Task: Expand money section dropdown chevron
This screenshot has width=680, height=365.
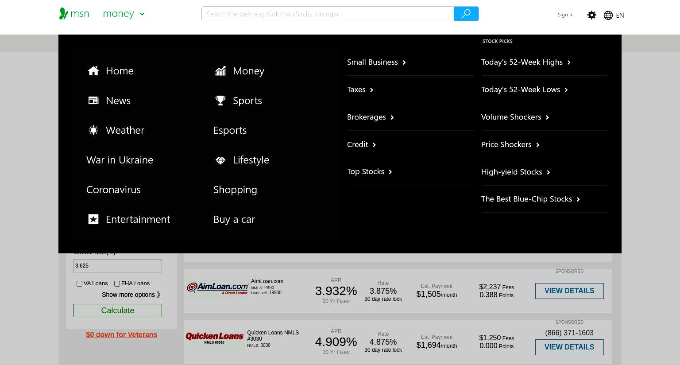Action: click(x=142, y=14)
